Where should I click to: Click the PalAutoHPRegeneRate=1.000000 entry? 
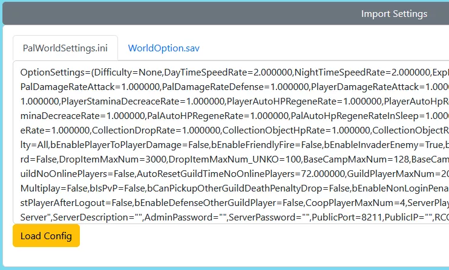tap(217, 116)
